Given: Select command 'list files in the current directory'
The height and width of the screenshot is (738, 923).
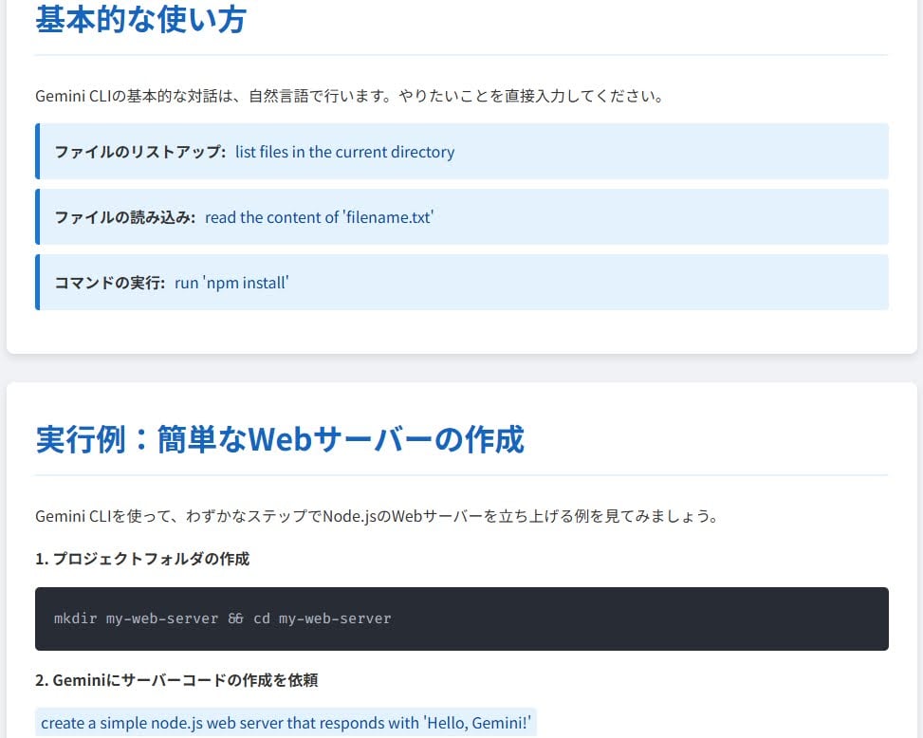Looking at the screenshot, I should [345, 152].
